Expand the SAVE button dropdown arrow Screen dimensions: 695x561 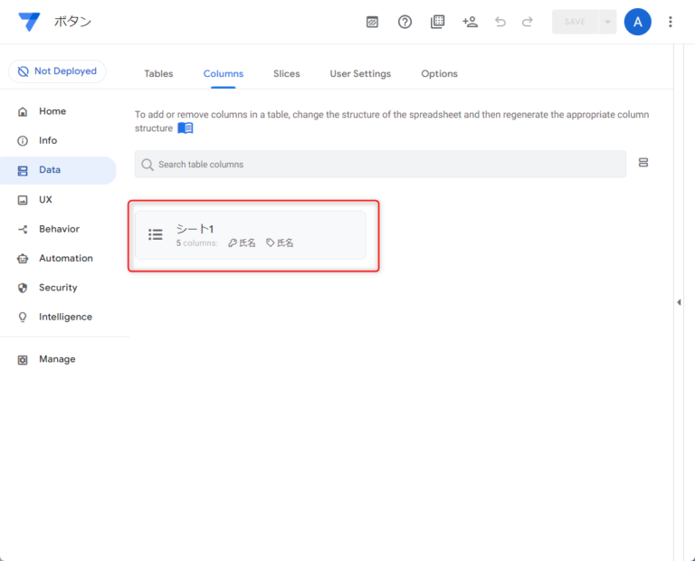[607, 22]
